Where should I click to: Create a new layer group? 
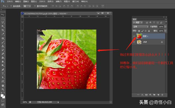(154, 95)
